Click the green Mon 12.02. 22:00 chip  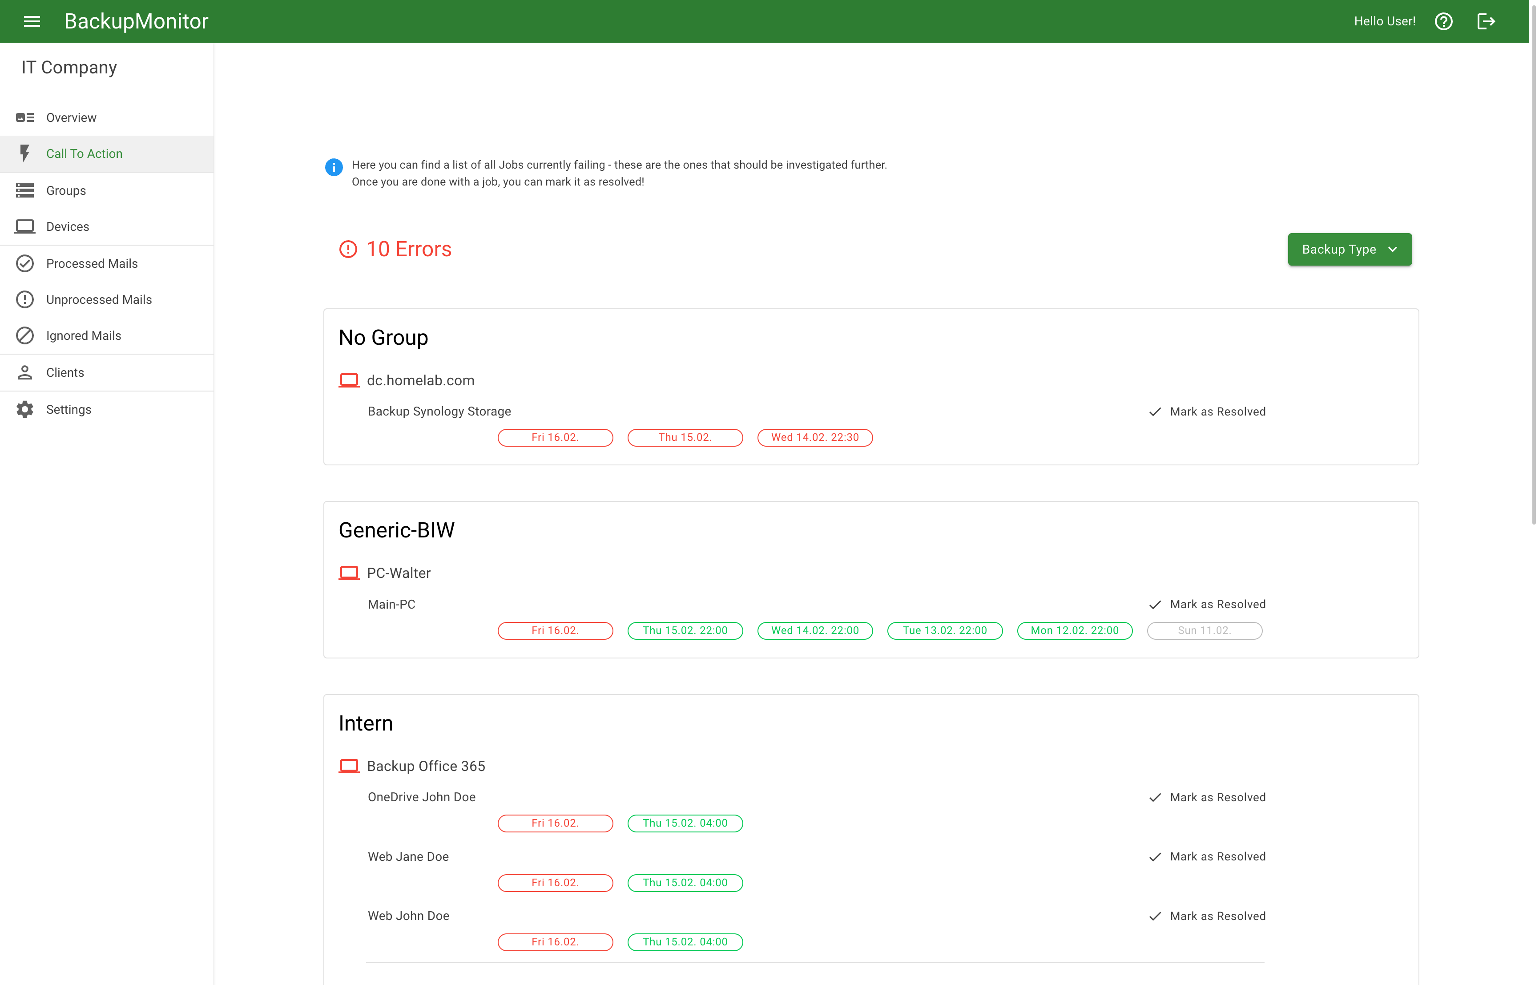point(1074,631)
